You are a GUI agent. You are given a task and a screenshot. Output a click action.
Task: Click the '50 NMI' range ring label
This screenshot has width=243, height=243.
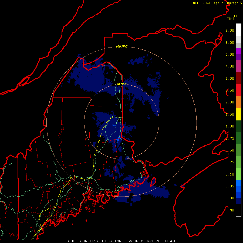122,84
